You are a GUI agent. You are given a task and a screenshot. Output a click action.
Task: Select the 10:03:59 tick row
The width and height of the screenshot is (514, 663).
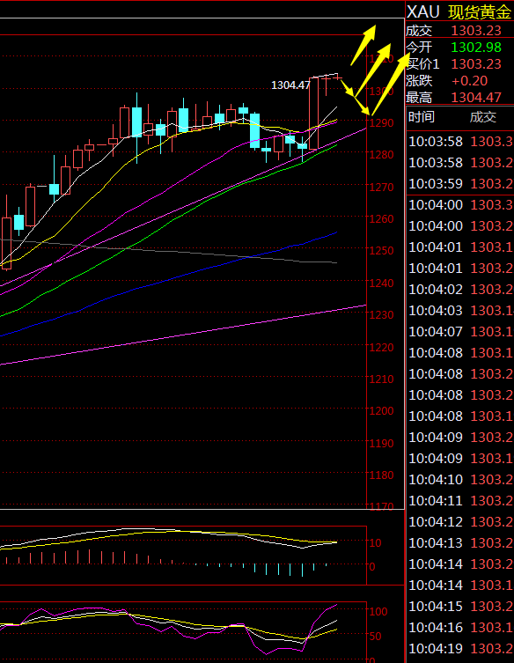460,184
